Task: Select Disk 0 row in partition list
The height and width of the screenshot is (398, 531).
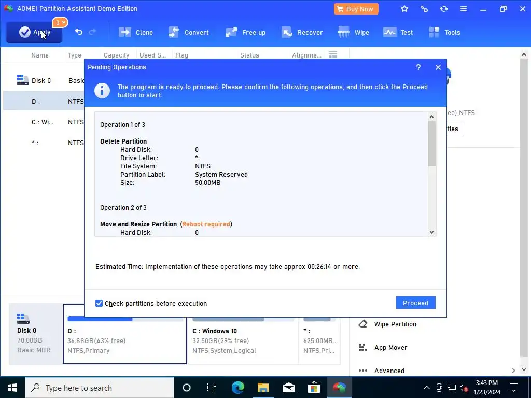Action: (x=44, y=80)
